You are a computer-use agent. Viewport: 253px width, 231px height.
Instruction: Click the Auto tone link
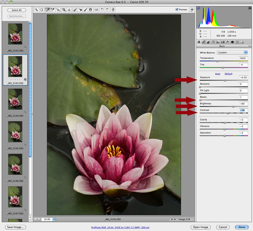click(218, 74)
